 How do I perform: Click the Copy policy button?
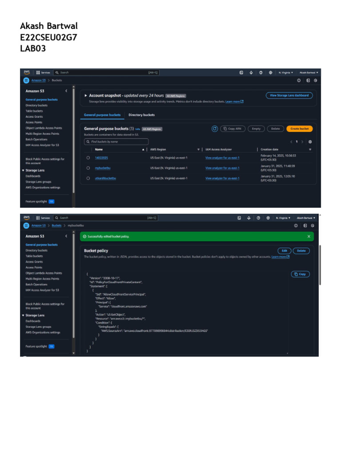[300, 274]
